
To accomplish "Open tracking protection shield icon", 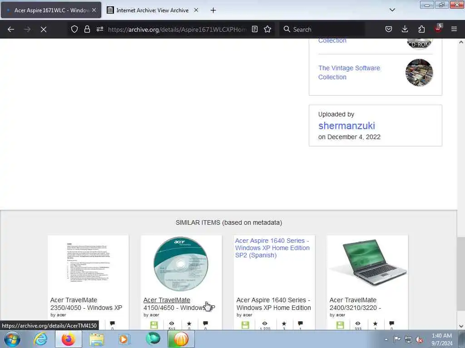I will pyautogui.click(x=74, y=29).
